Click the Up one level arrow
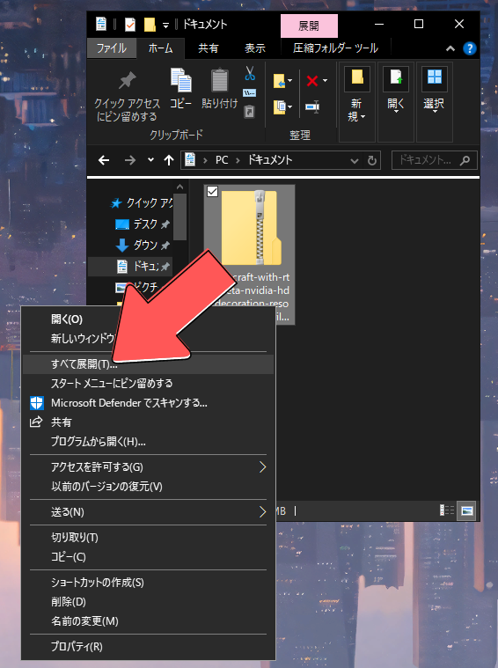Screen dimensions: 498x668 click(169, 160)
